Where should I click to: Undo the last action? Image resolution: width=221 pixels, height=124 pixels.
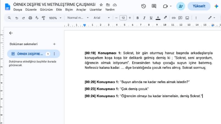[17, 18]
